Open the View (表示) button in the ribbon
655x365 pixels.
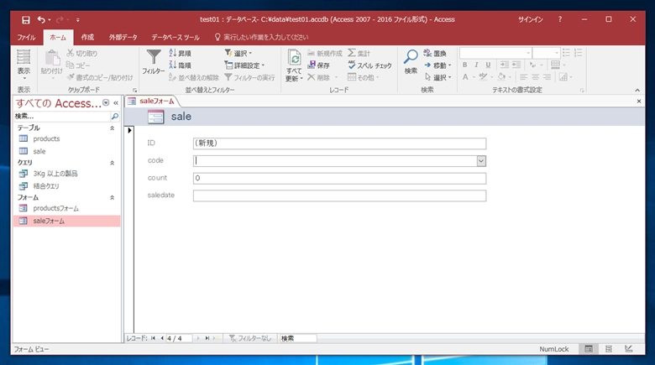[x=24, y=65]
